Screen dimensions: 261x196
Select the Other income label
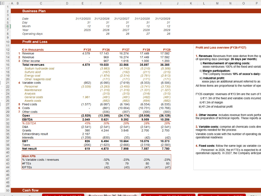31,61
